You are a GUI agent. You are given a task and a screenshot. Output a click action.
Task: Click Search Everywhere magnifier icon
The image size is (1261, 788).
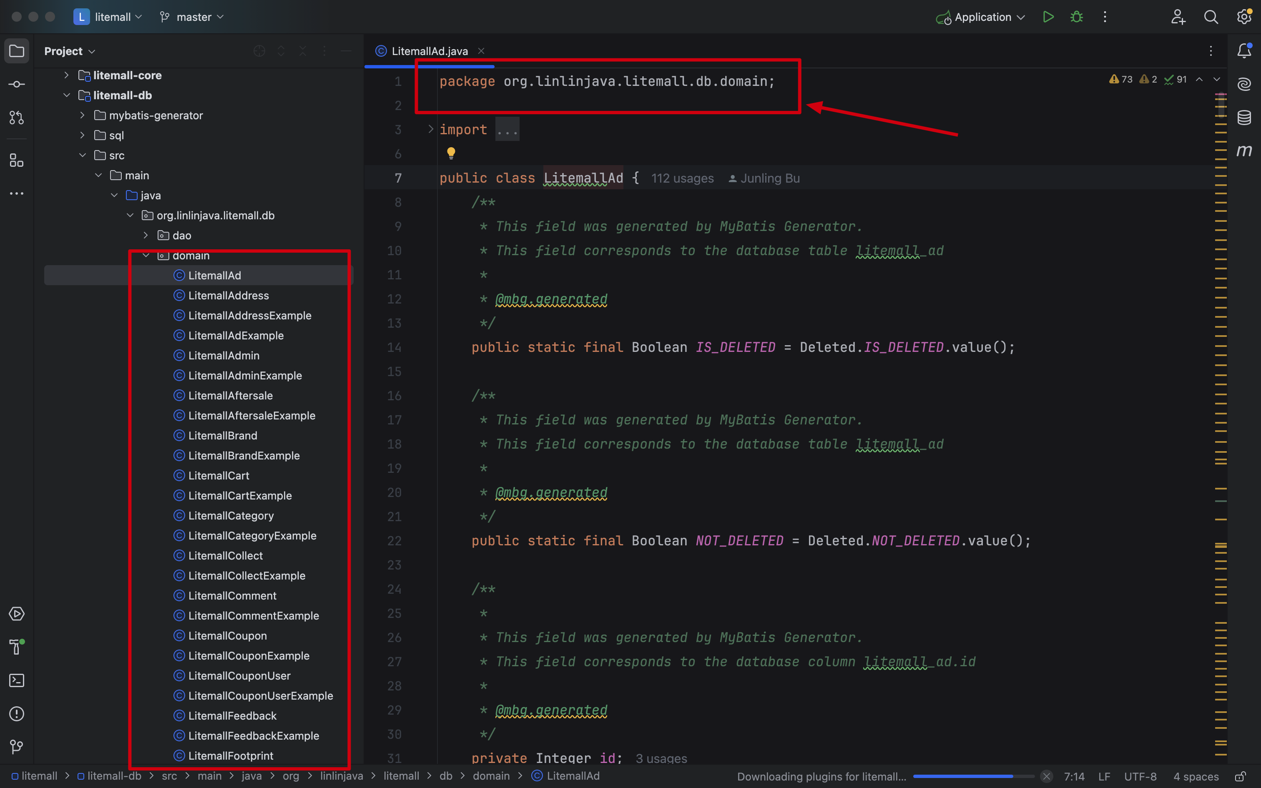click(x=1211, y=17)
